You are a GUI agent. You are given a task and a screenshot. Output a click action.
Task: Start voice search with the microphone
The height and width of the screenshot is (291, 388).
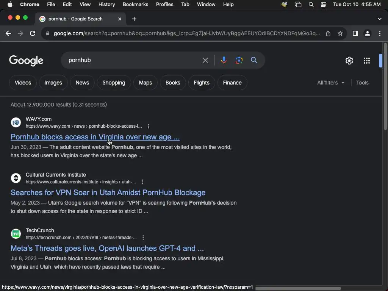pyautogui.click(x=224, y=60)
